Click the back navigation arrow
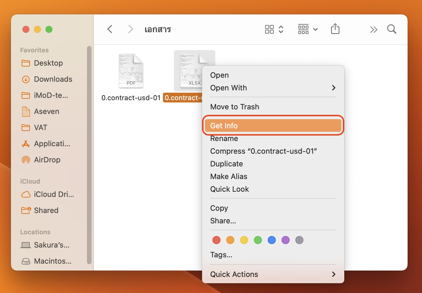The image size is (422, 293). tap(110, 29)
